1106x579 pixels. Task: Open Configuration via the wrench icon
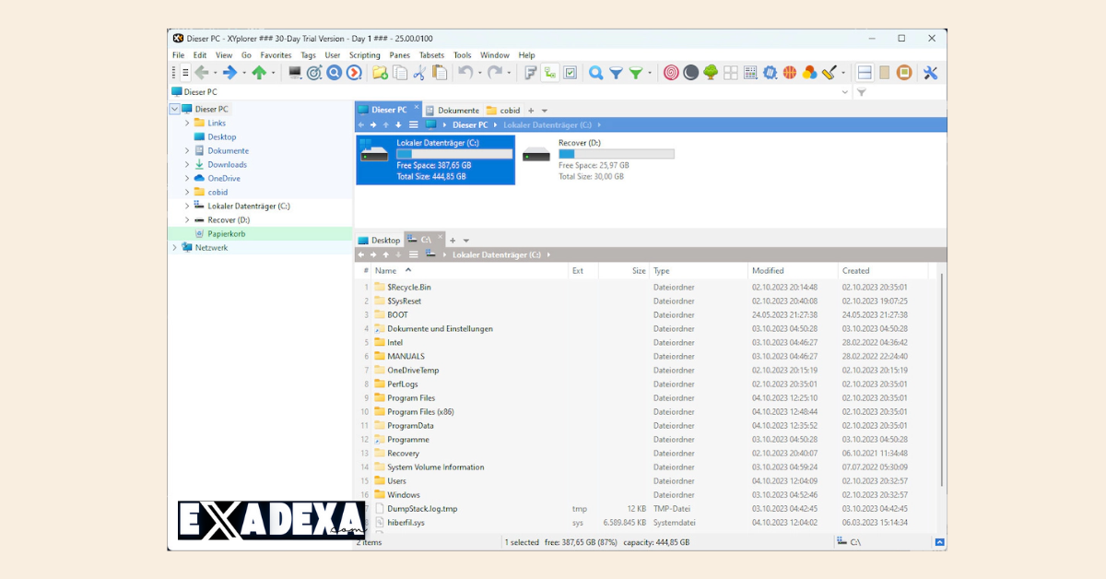pos(930,71)
